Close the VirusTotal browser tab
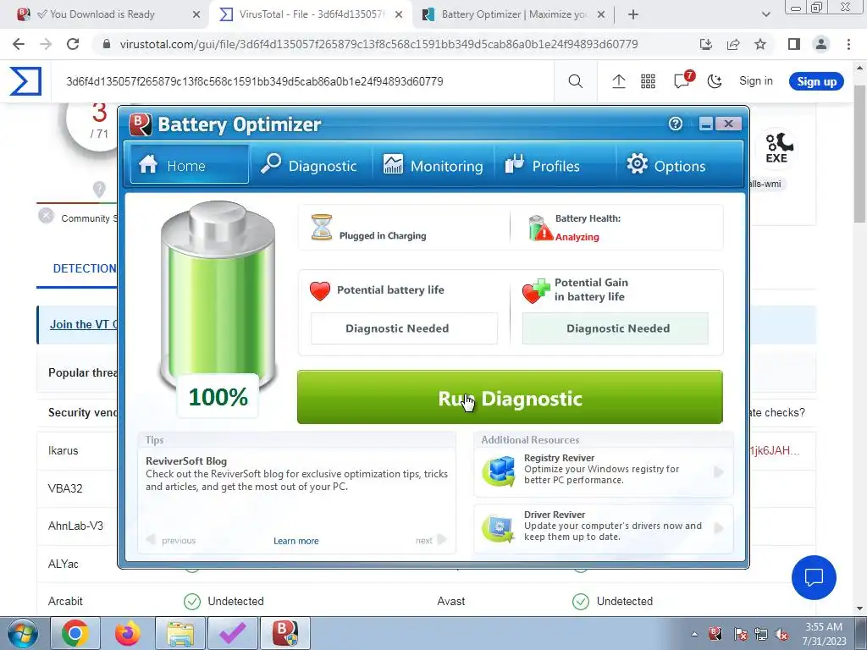Screen dimensions: 867x650 point(399,14)
